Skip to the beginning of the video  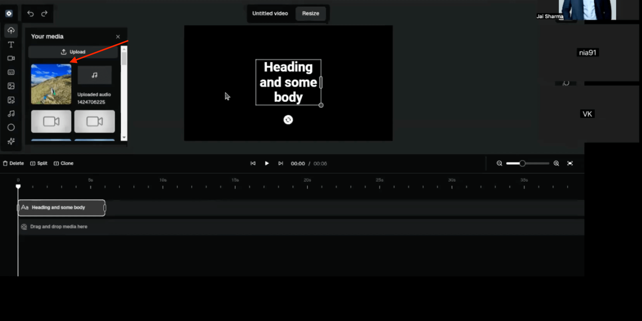click(x=253, y=163)
